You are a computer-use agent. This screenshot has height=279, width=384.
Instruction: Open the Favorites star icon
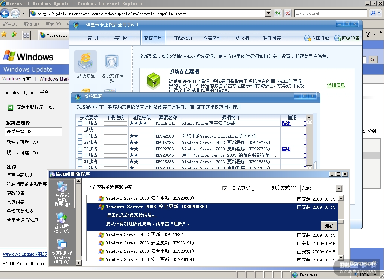(x=4, y=34)
